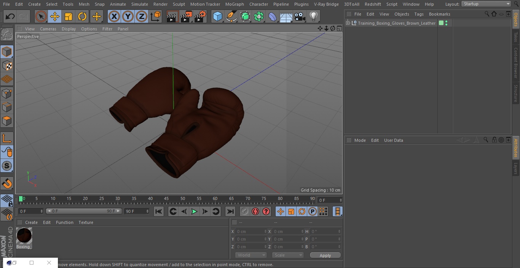This screenshot has height=268, width=520.
Task: Click the preview range slider bar
Action: pos(84,211)
